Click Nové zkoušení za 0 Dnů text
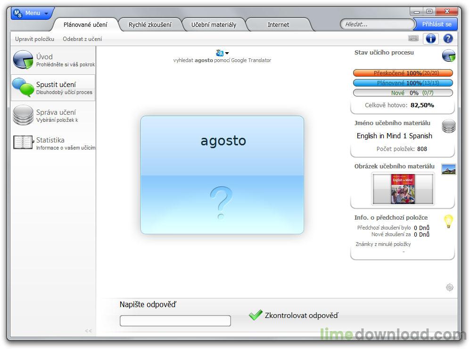The width and height of the screenshot is (470, 349). pyautogui.click(x=400, y=234)
